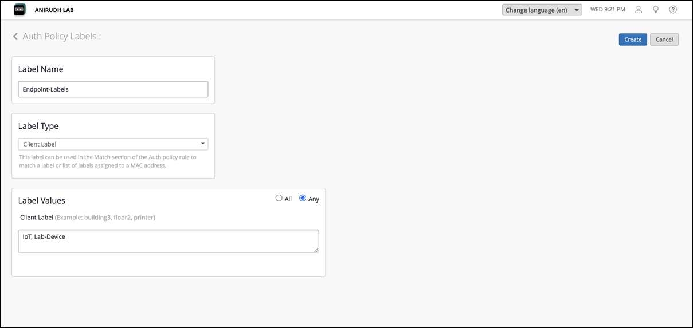
Task: Select the All radio button
Action: coord(279,199)
